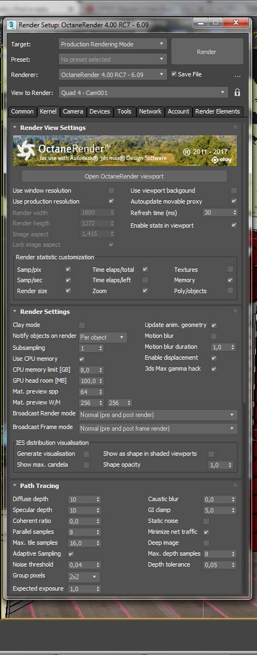Collapse the Path Tracing rollout
This screenshot has width=257, height=655.
click(15, 486)
